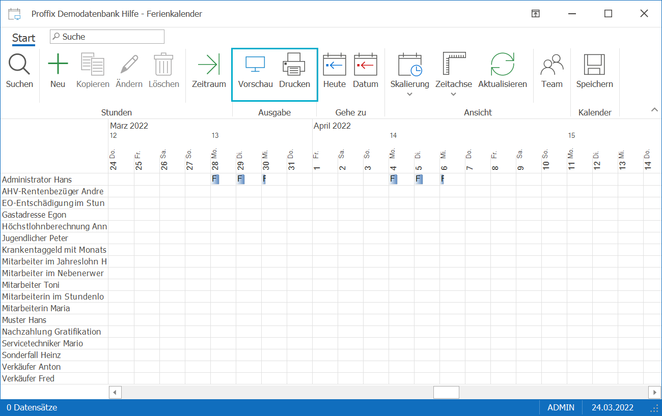This screenshot has width=662, height=416.
Task: Select the row Verkäufer Fred
Action: coord(54,378)
